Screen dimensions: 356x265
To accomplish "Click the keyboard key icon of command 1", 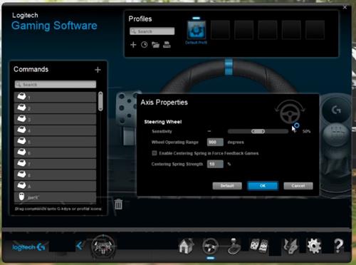I will 21,97.
